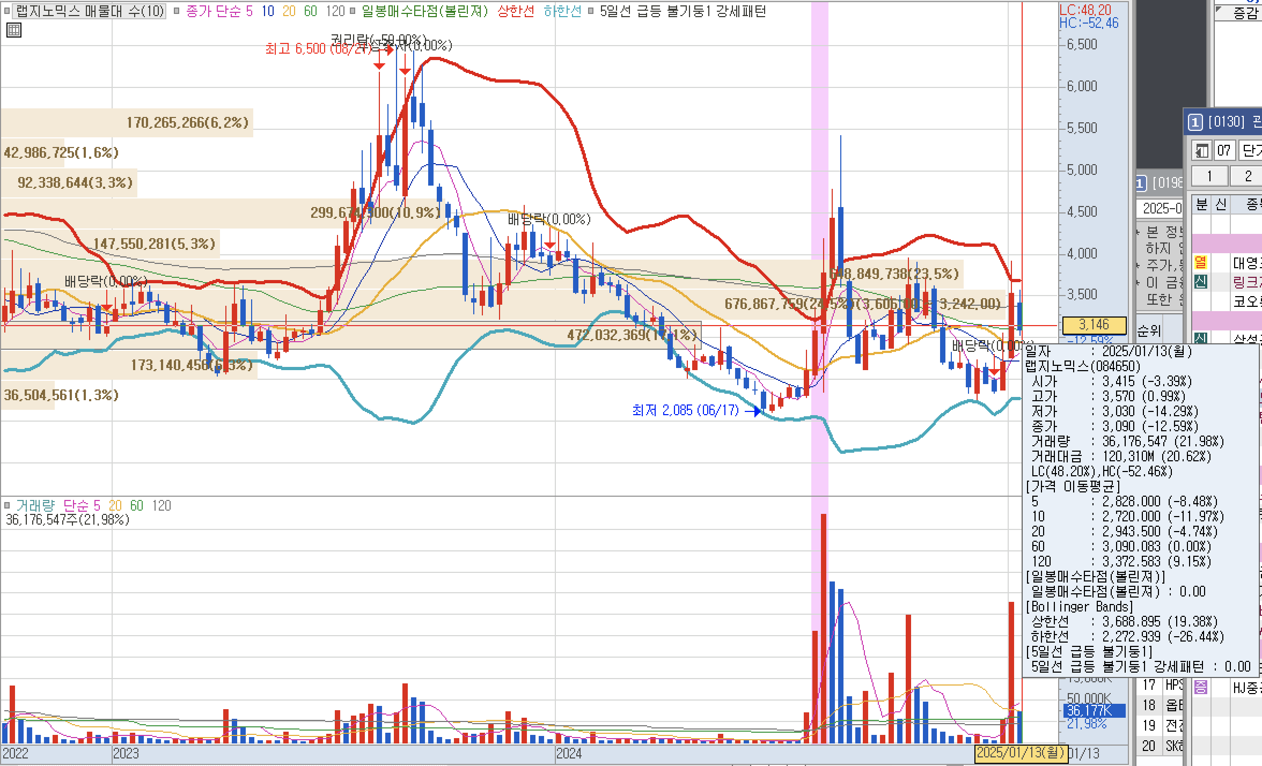
Task: Click the data table grid icon
Action: [x=14, y=30]
